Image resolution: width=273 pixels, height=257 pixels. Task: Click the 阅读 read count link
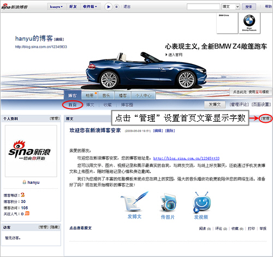click(x=205, y=229)
